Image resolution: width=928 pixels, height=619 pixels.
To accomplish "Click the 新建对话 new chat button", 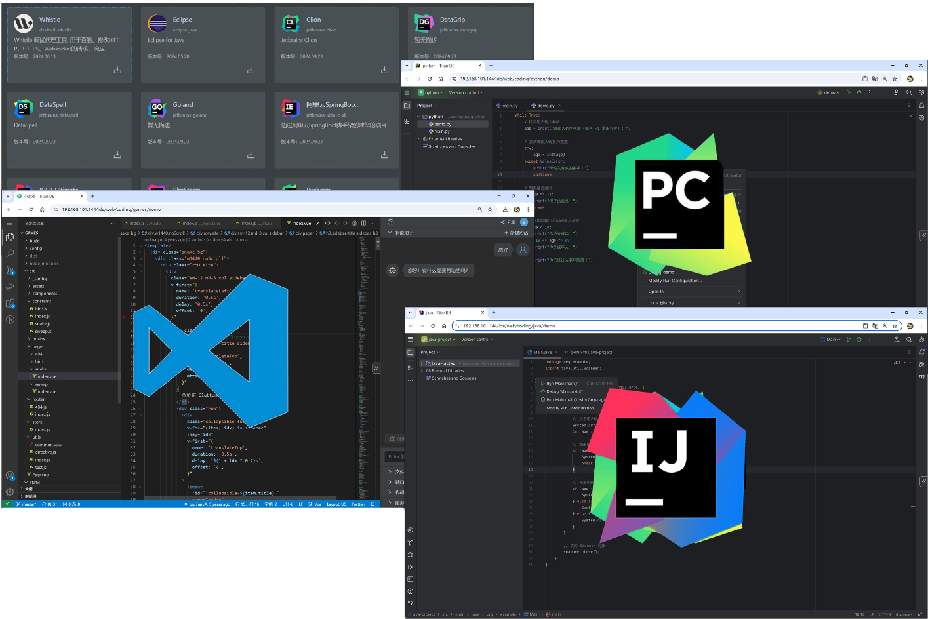I will point(516,233).
